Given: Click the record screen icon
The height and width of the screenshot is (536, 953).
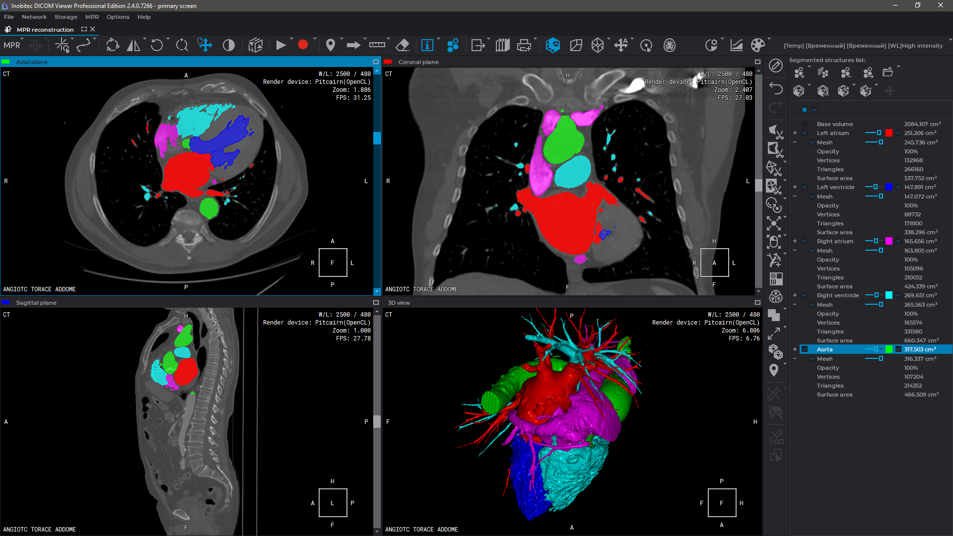Looking at the screenshot, I should click(303, 45).
